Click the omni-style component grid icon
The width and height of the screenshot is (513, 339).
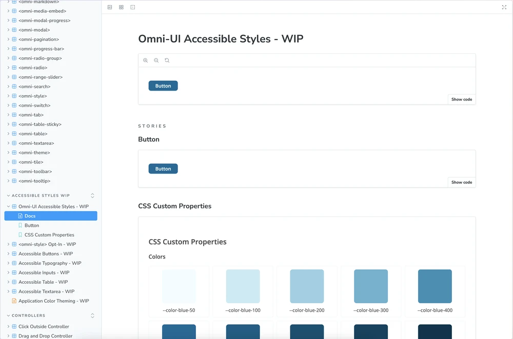tap(14, 96)
